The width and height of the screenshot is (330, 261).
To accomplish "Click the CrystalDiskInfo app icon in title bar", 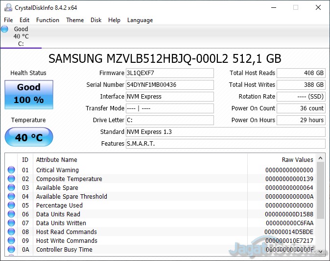I will (x=7, y=7).
